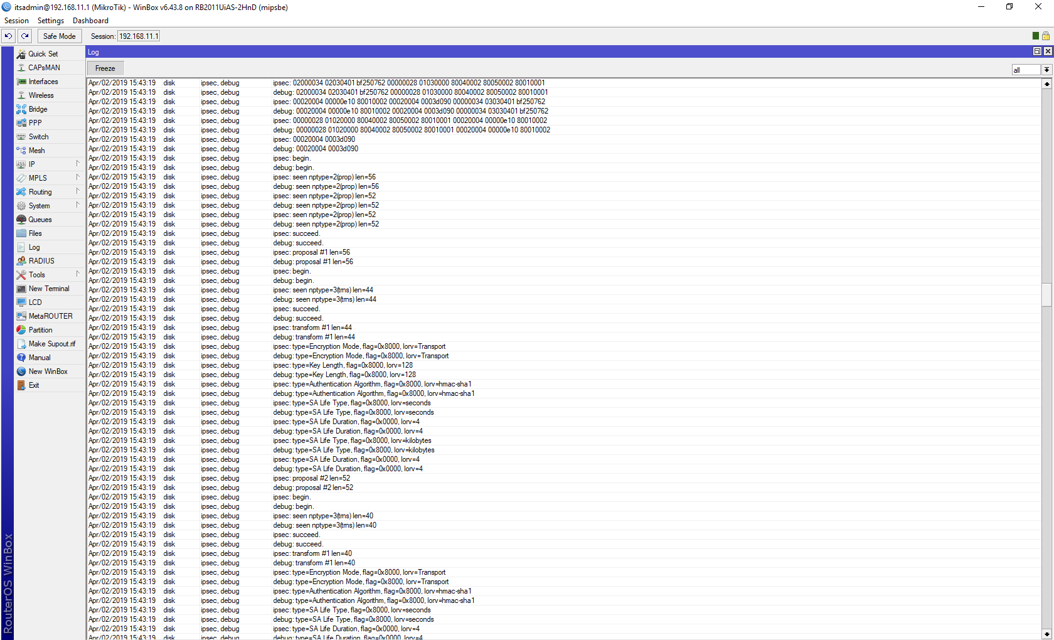Screen dimensions: 1054x640
Task: Open PPP sidebar item
Action: [x=35, y=123]
